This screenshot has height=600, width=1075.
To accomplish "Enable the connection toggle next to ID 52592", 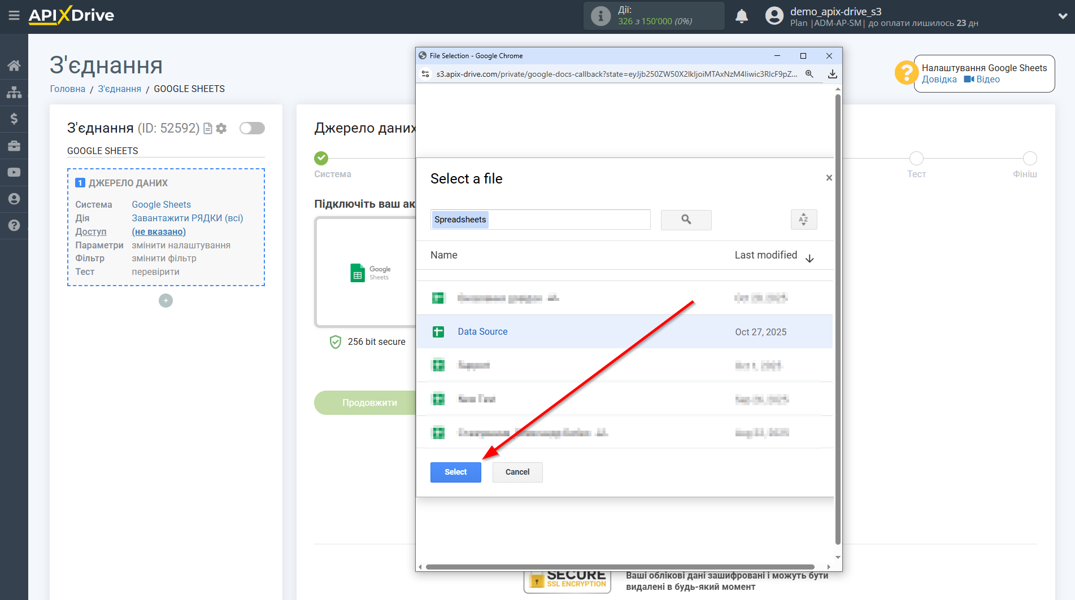I will pos(252,128).
